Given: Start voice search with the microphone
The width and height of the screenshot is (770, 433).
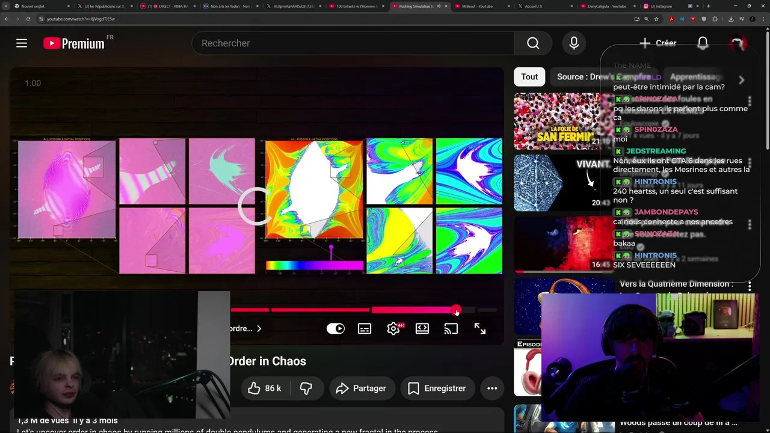Looking at the screenshot, I should (x=574, y=43).
